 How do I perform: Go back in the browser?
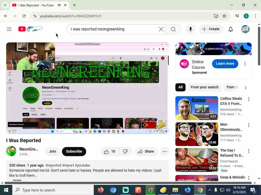click(6, 16)
